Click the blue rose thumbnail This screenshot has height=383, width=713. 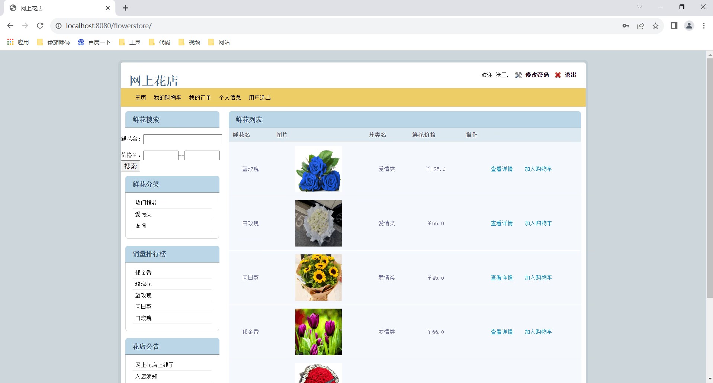point(318,169)
